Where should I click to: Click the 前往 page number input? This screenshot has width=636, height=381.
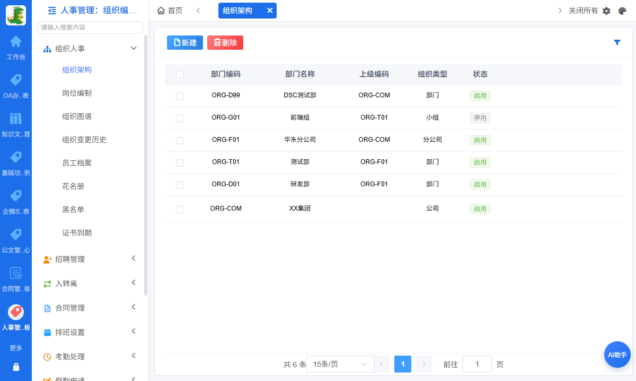pos(477,364)
